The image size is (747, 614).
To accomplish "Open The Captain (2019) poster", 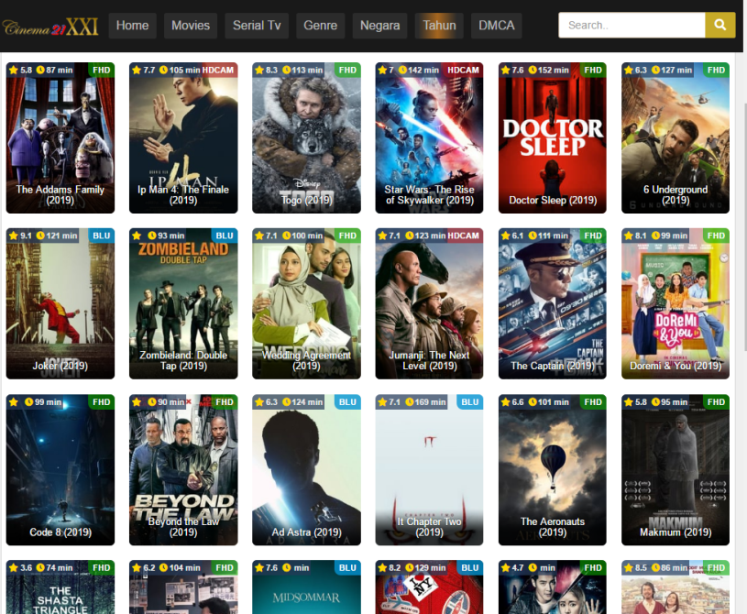I will tap(553, 303).
